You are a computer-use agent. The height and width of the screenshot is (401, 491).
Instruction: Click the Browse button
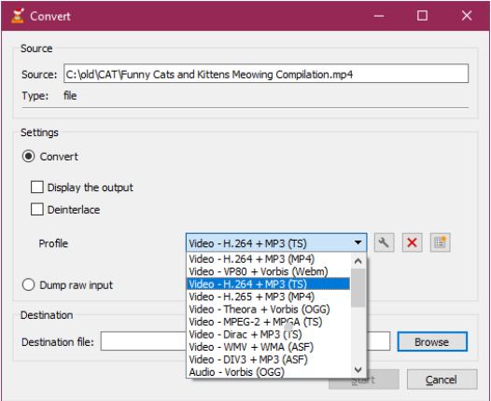[432, 341]
